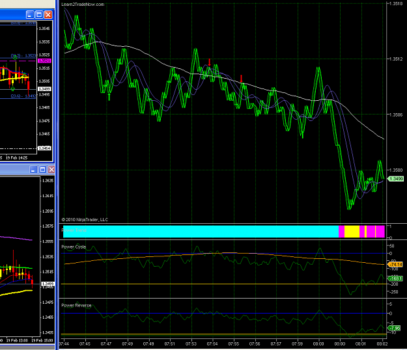Viewport: 407px width, 350px height.
Task: Click the green 1.3499 current price marker
Action: (395, 179)
